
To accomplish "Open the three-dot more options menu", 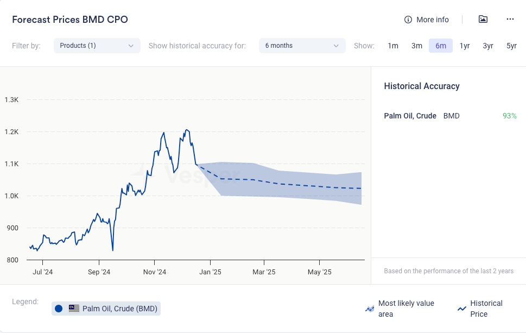I will [x=510, y=20].
